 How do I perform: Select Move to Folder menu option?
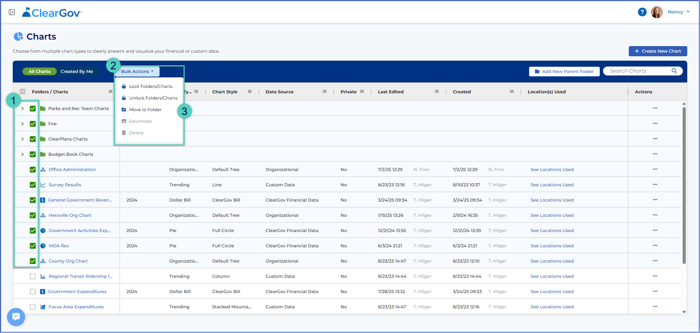(x=145, y=110)
